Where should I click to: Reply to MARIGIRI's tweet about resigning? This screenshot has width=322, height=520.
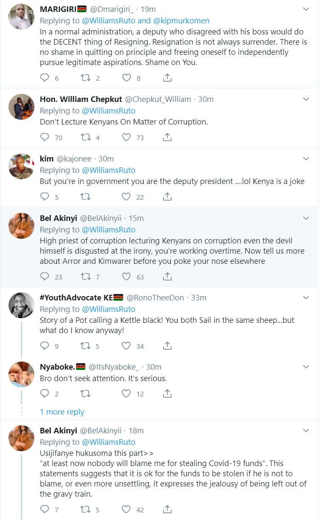[x=45, y=78]
